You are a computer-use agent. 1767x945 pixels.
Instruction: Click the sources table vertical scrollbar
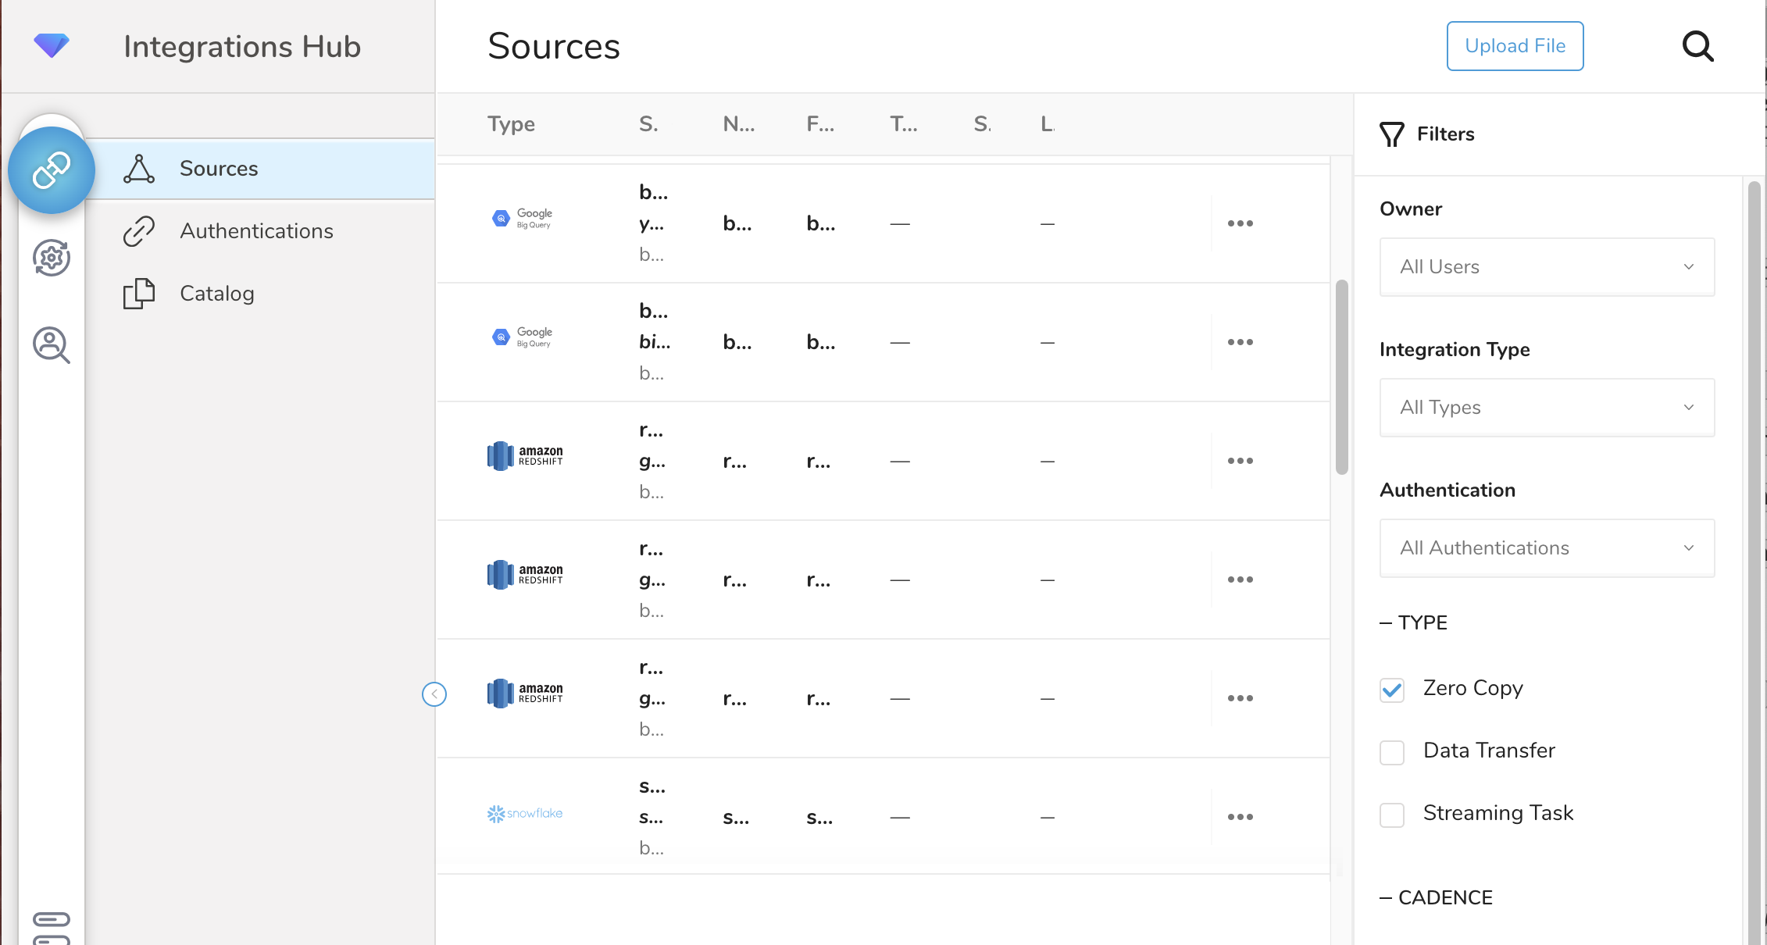click(x=1341, y=377)
